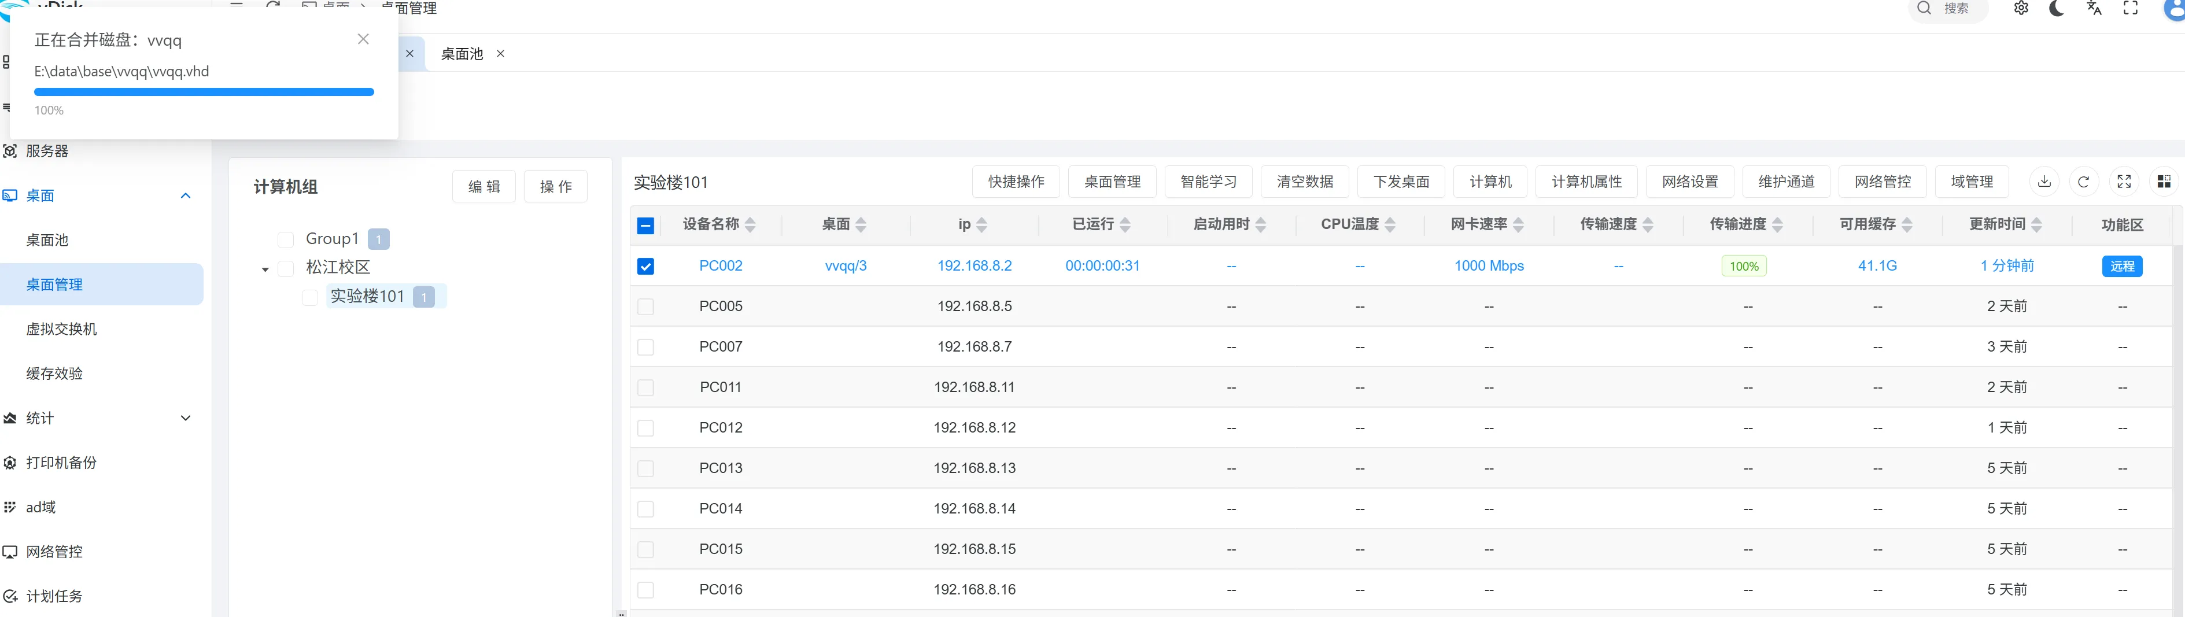Sort by 网卡速率 column arrows
Image resolution: width=2185 pixels, height=617 pixels.
coord(1519,224)
